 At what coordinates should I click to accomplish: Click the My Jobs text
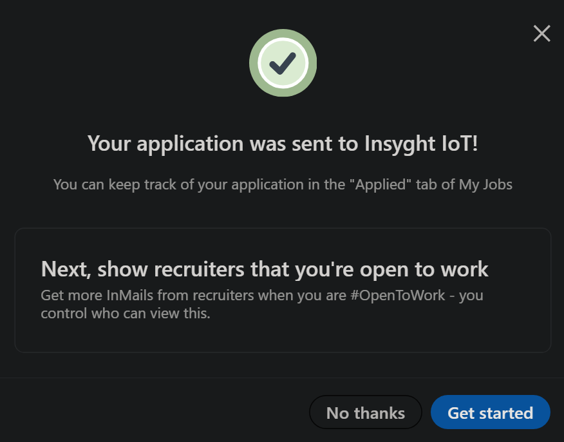pos(485,185)
